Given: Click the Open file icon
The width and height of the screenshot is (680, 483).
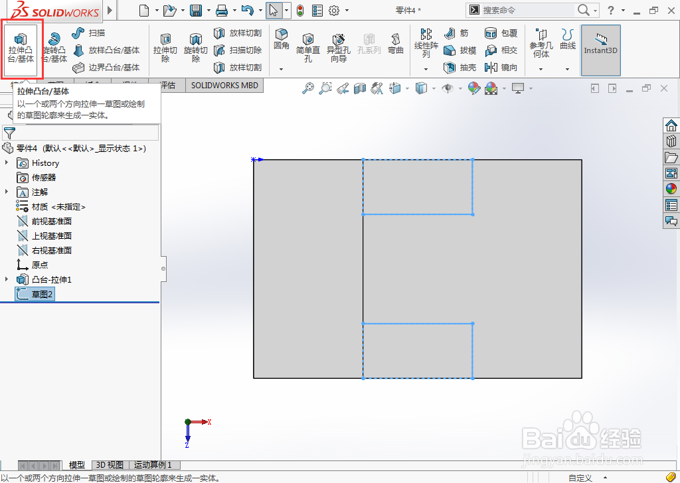Looking at the screenshot, I should (x=169, y=11).
